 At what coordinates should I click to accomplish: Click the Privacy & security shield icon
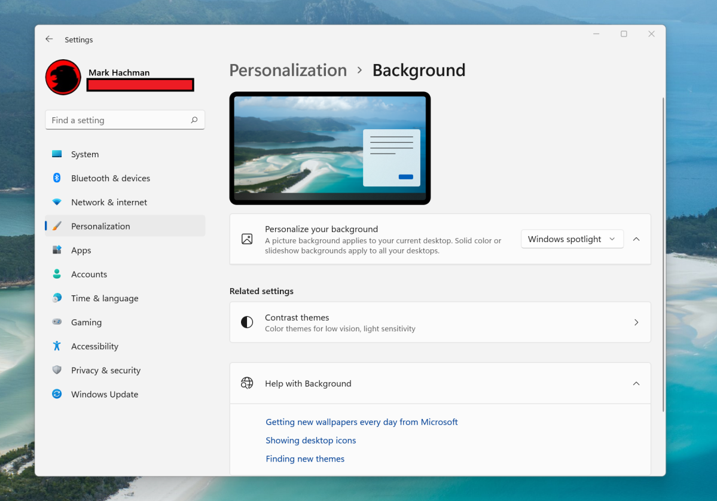coord(57,370)
